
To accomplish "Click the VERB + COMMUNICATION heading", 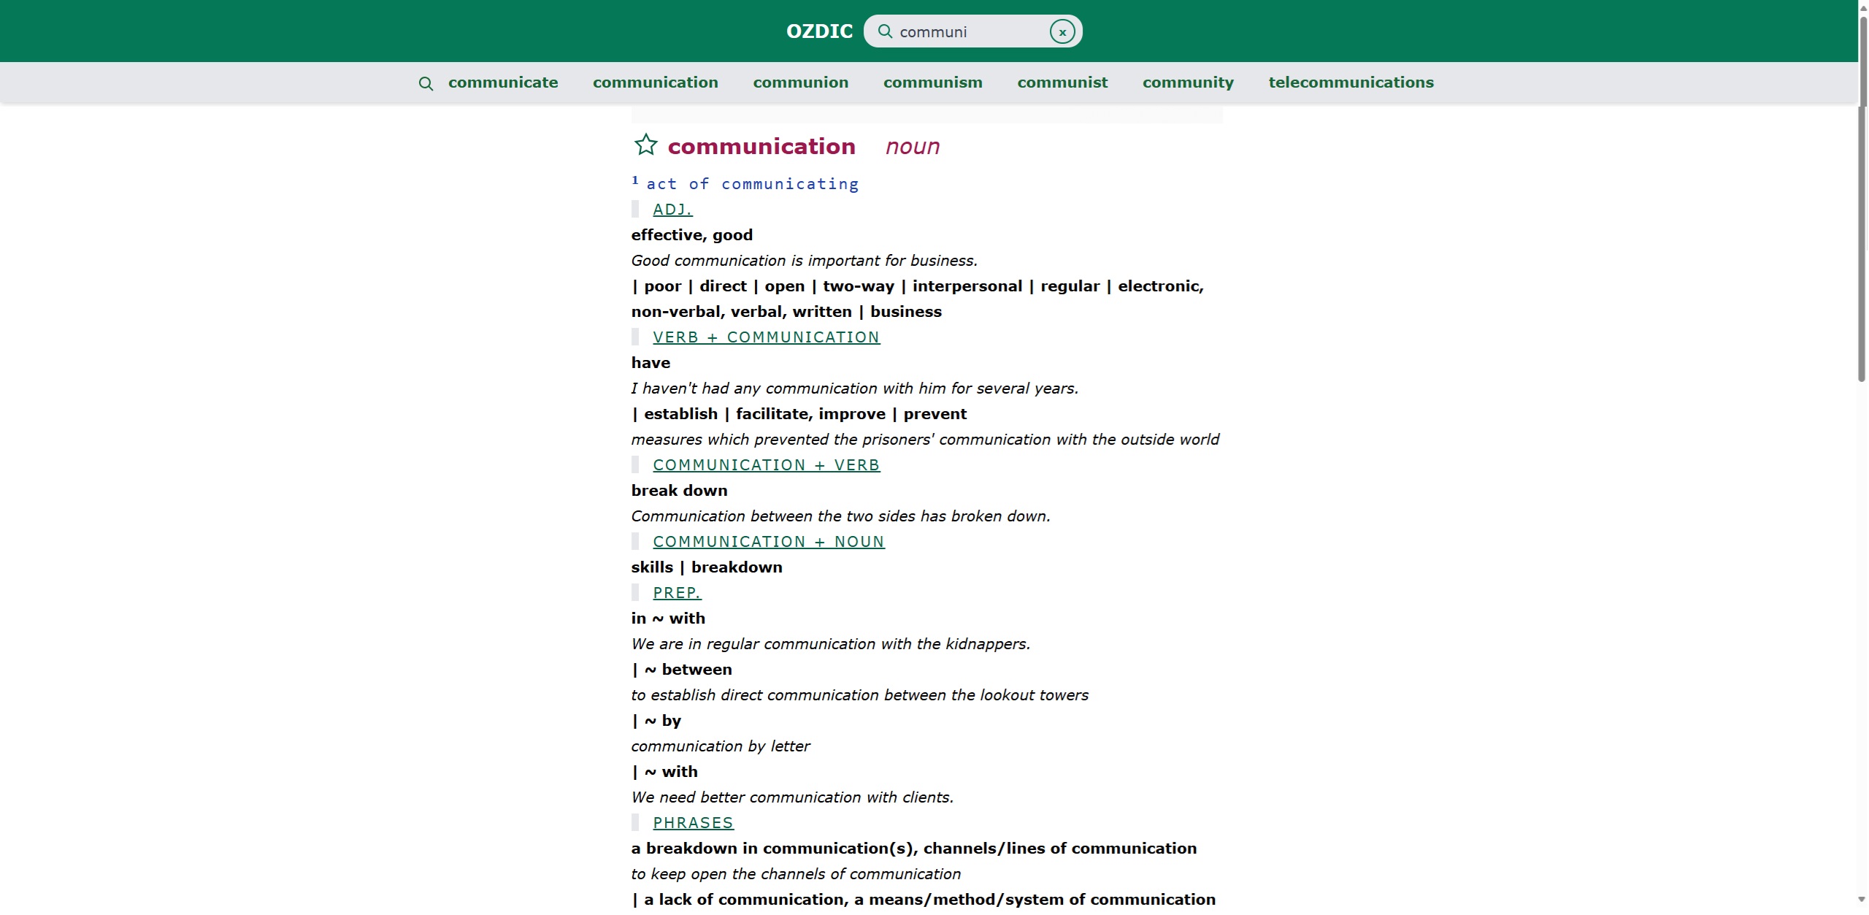I will point(766,337).
